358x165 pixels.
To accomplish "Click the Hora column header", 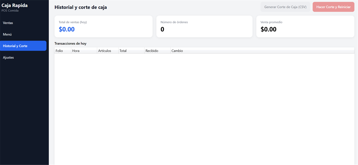I will click(84, 51).
